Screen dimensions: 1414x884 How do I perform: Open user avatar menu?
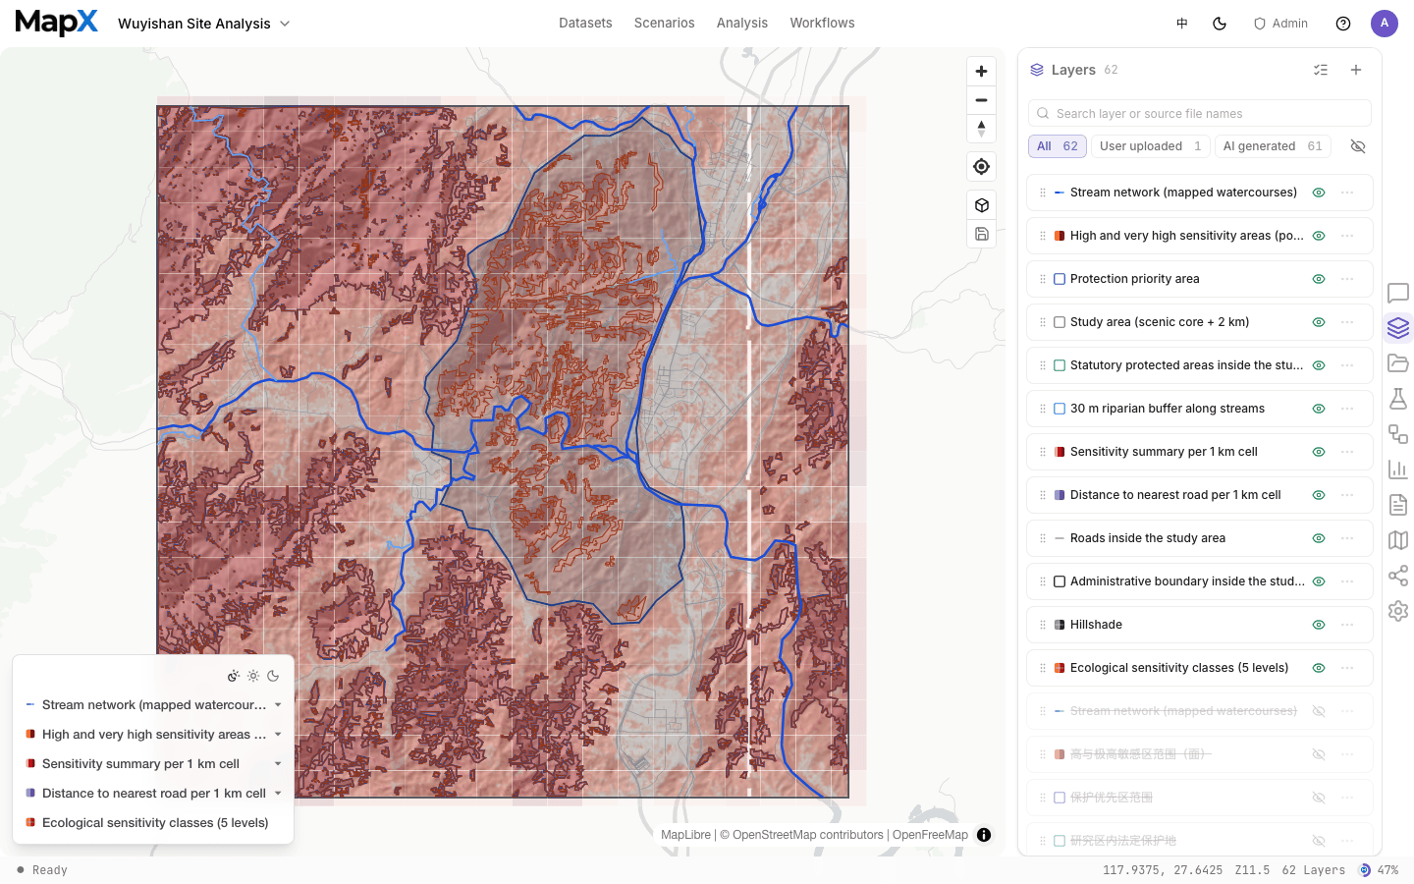tap(1385, 24)
